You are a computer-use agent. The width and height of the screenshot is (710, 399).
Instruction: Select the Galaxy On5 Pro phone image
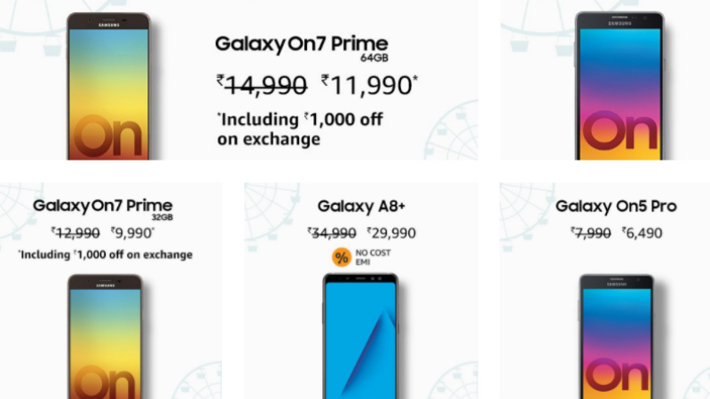(x=617, y=336)
